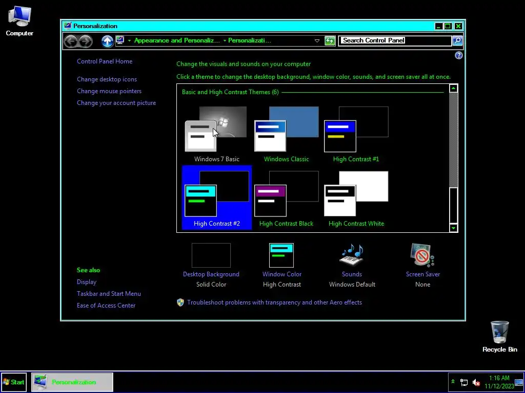This screenshot has width=525, height=393.
Task: Click the Forward navigation arrow
Action: (86, 41)
